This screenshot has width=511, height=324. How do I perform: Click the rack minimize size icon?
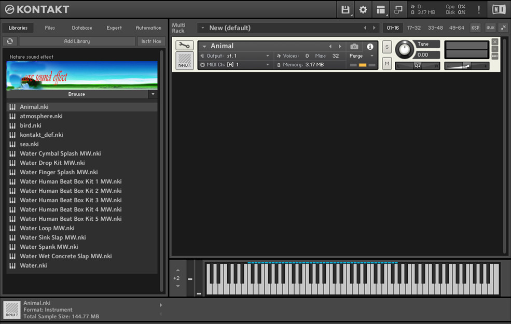coord(504,27)
